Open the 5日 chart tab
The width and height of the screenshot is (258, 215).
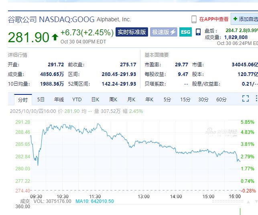tap(41, 99)
